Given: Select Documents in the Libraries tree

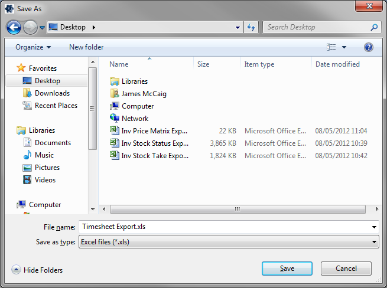Looking at the screenshot, I should [x=53, y=143].
